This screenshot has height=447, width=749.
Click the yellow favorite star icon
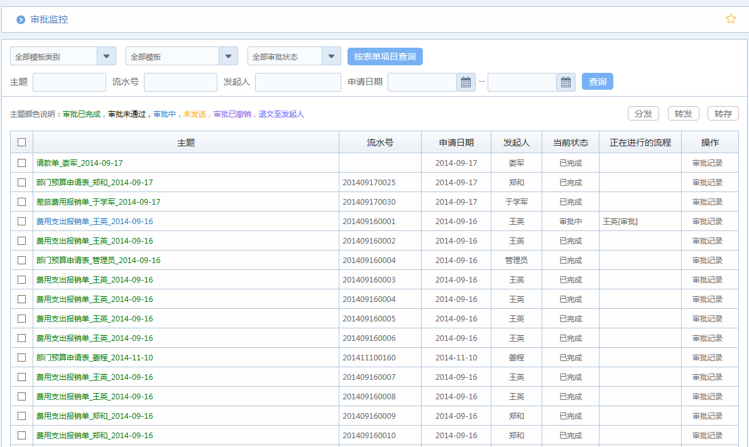[731, 19]
